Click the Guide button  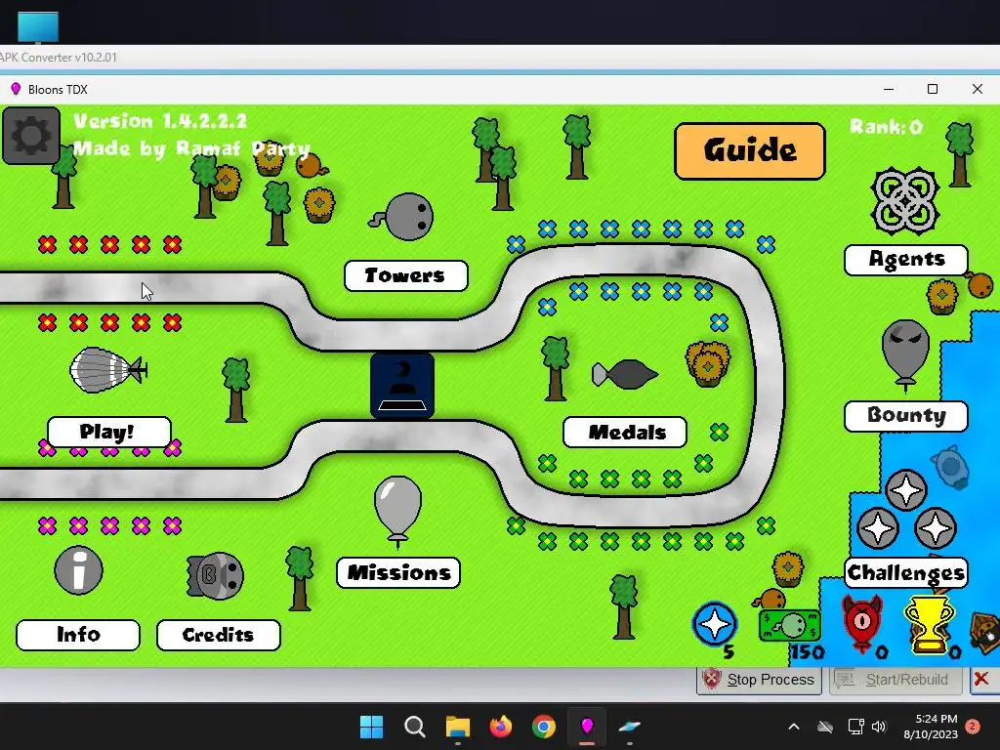[749, 150]
